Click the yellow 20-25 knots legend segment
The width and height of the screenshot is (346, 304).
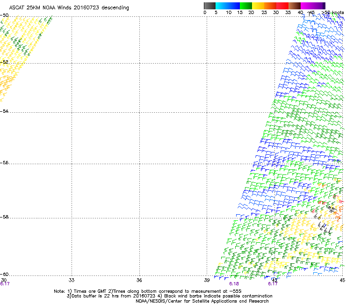(x=258, y=6)
